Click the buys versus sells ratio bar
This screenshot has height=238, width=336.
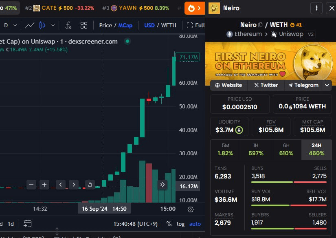(x=289, y=182)
